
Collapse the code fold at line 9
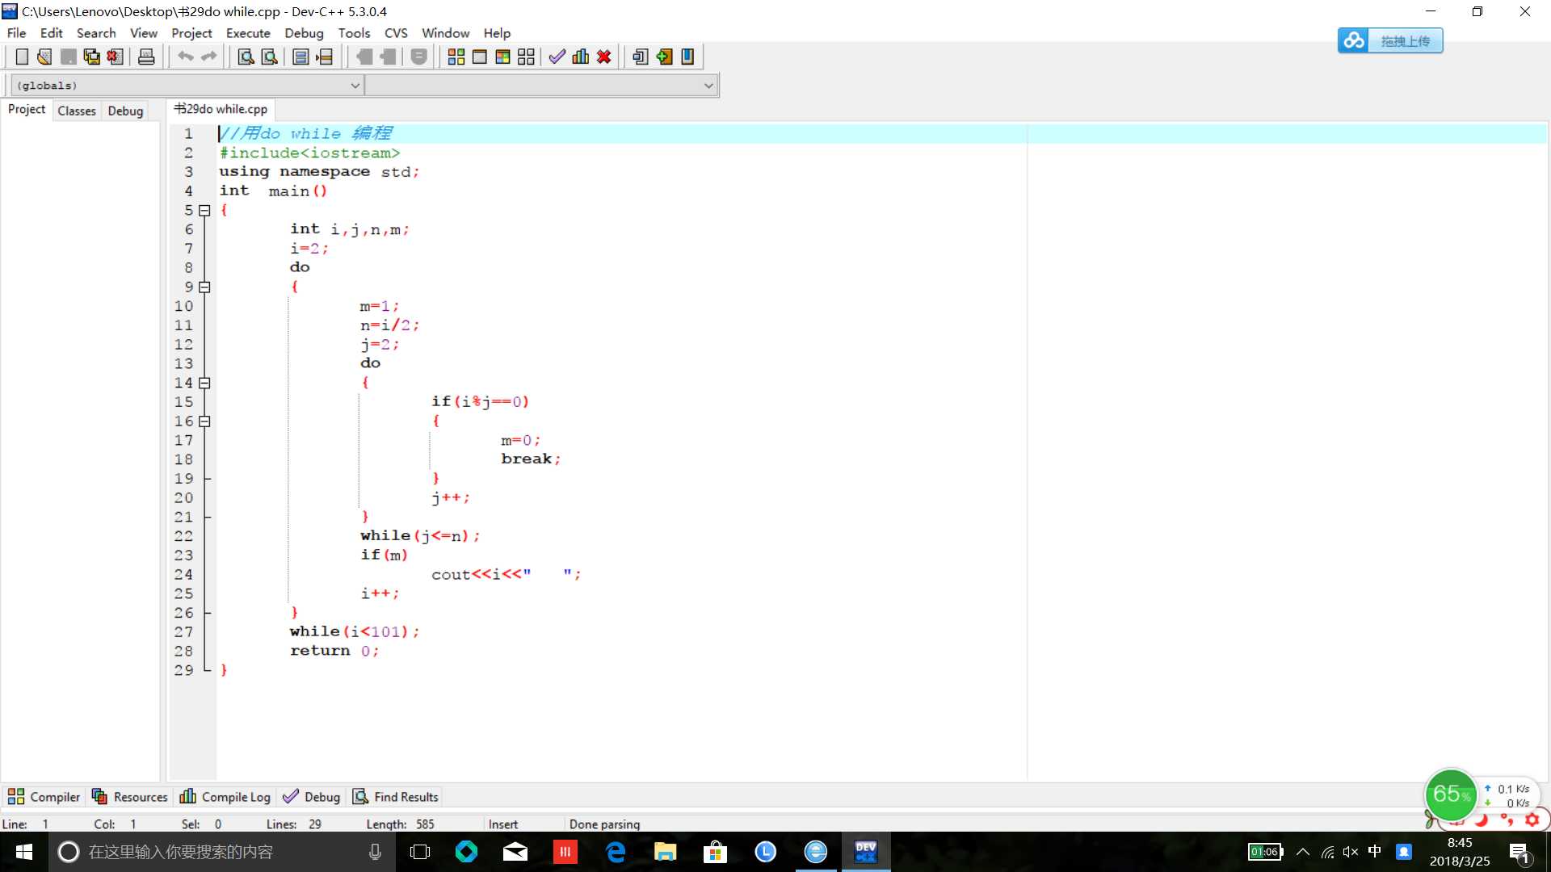click(x=204, y=287)
